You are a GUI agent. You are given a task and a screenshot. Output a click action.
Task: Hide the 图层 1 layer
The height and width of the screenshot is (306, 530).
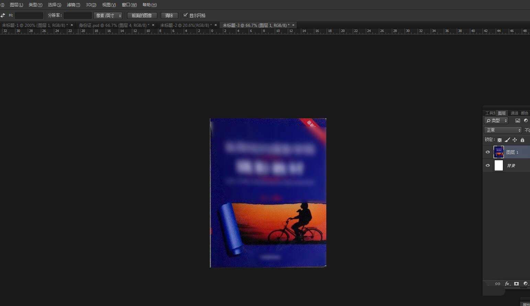[x=487, y=152]
